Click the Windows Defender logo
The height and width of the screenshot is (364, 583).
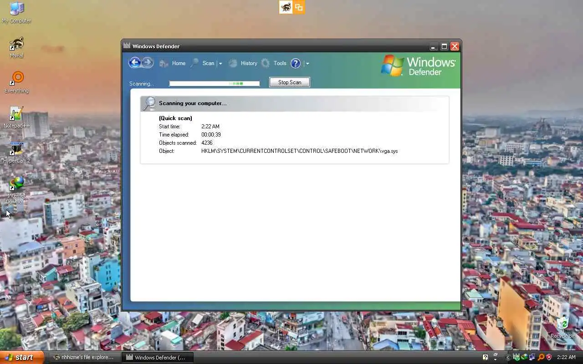(x=418, y=66)
